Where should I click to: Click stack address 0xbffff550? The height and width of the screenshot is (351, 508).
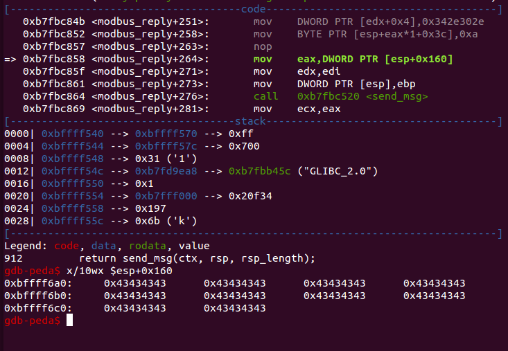[x=73, y=183]
